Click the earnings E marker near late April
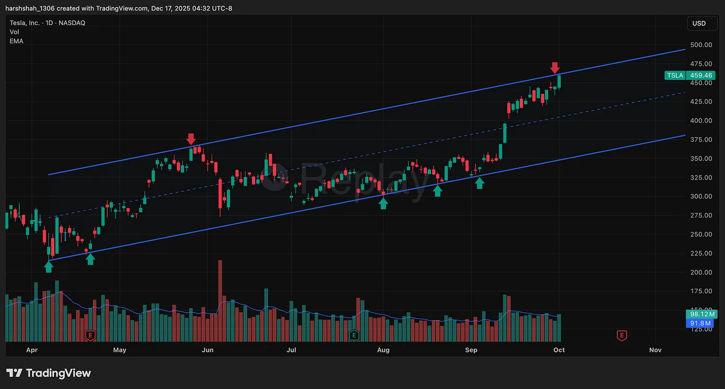The width and height of the screenshot is (725, 389). pyautogui.click(x=91, y=336)
